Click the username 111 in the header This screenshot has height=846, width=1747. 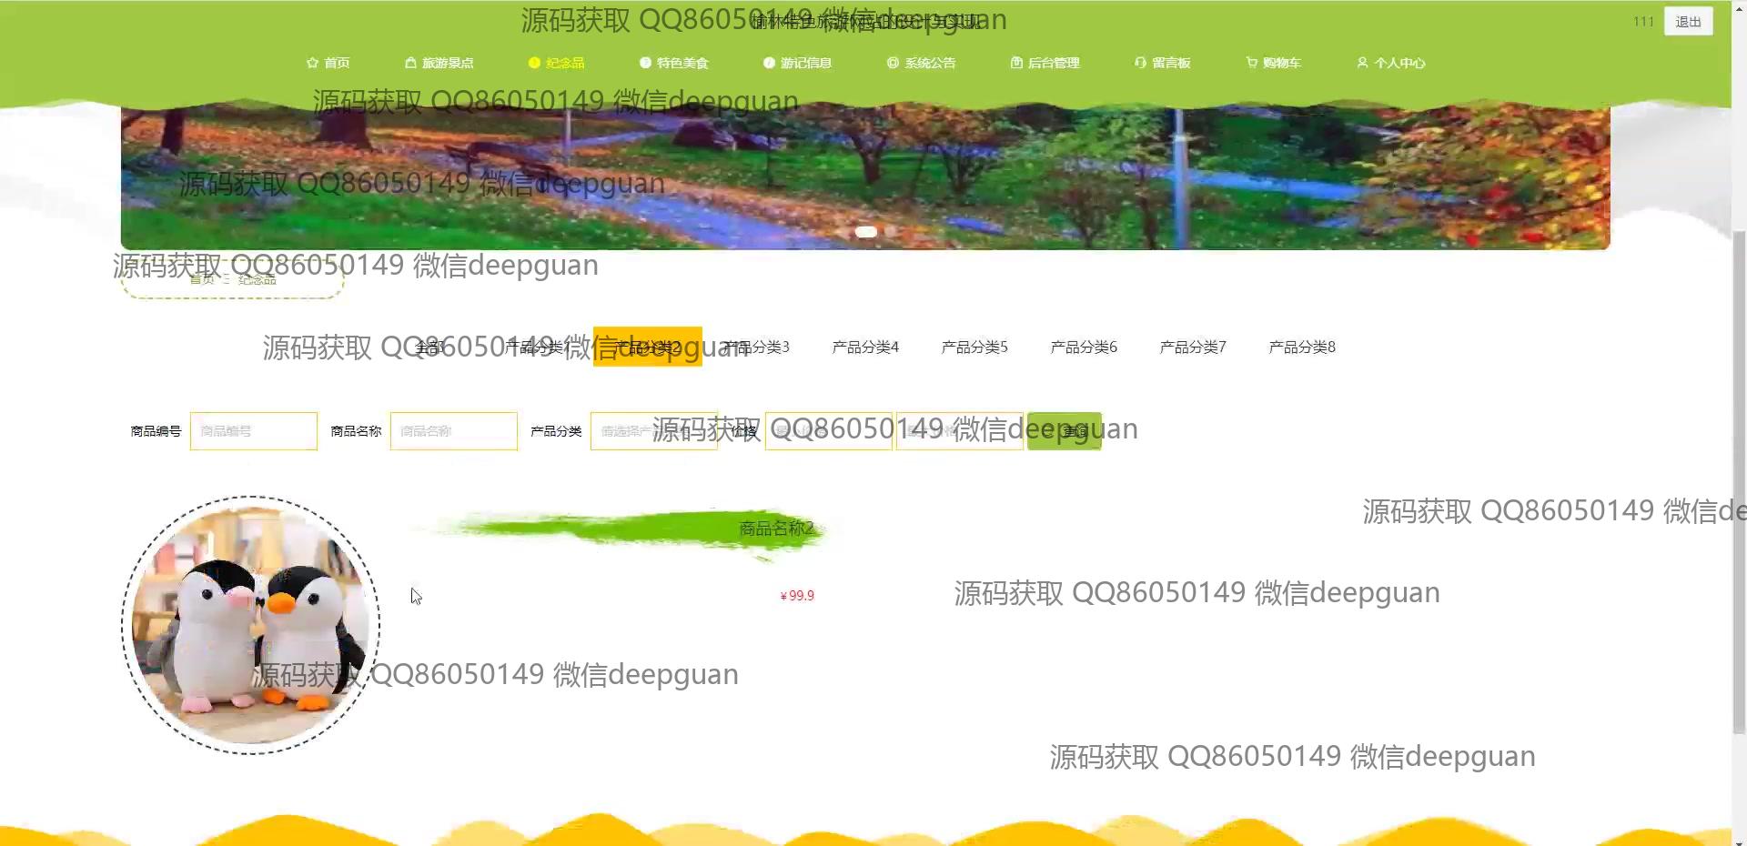1643,21
